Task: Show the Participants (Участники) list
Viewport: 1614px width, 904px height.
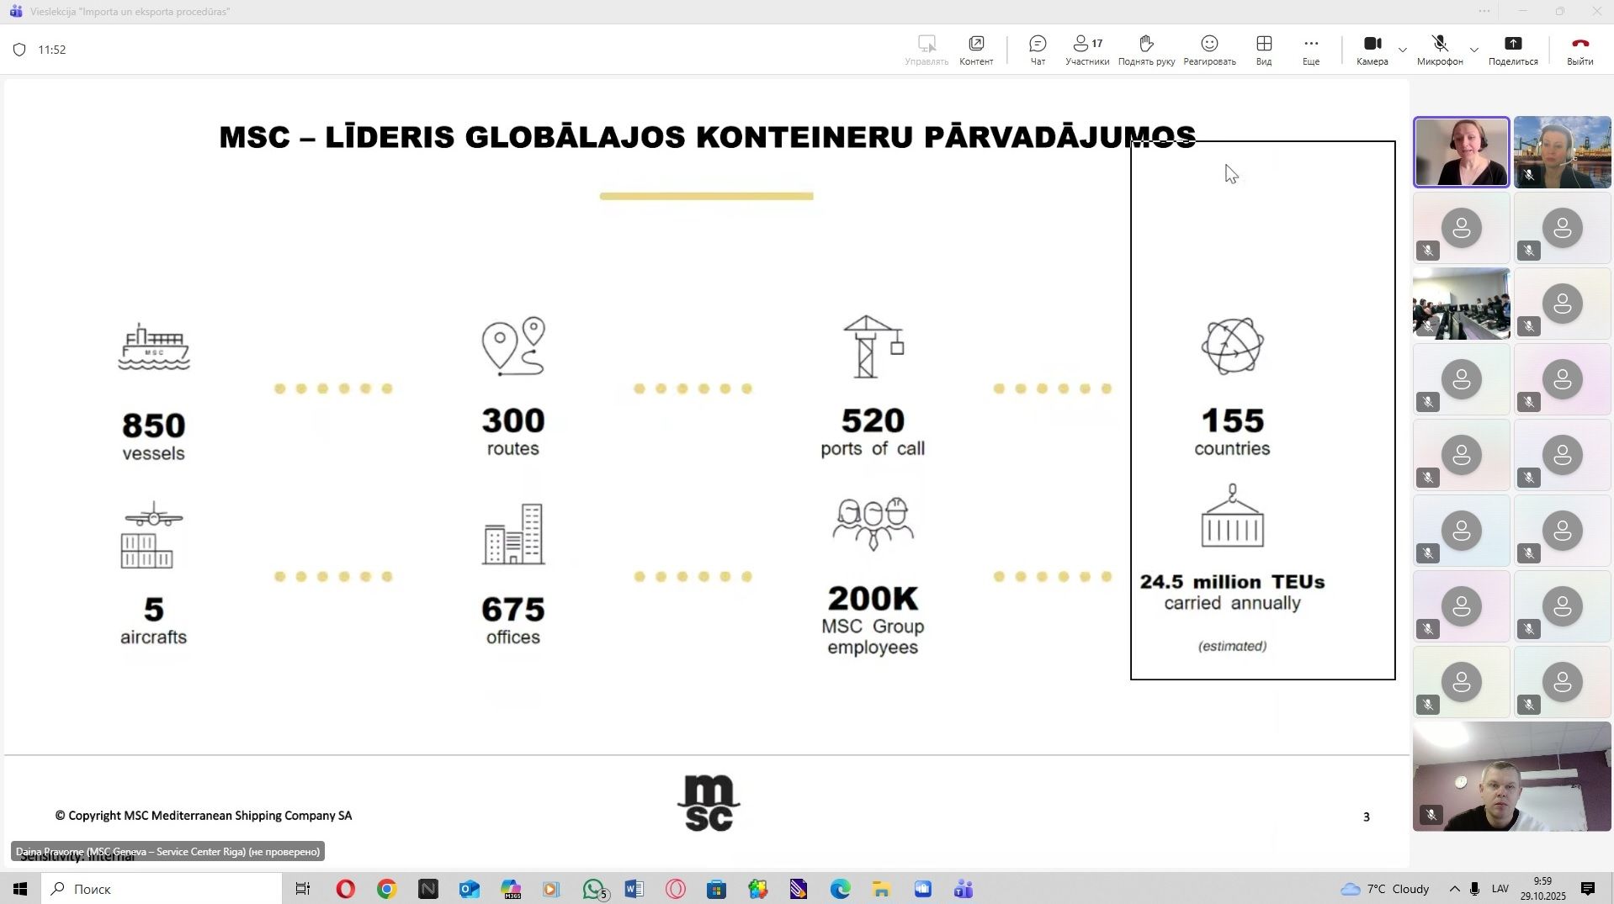Action: 1086,50
